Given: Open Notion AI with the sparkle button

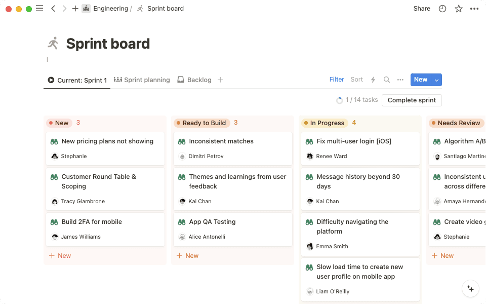Looking at the screenshot, I should coord(470,288).
